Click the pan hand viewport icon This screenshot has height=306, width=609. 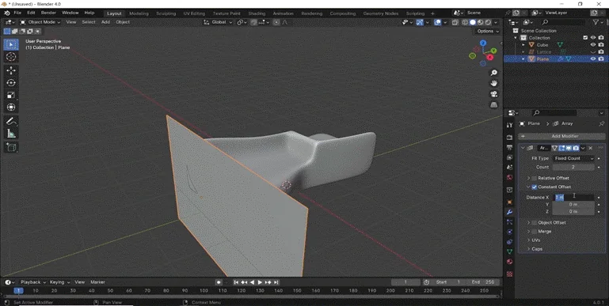(x=493, y=83)
